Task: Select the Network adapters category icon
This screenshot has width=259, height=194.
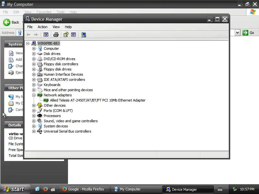Action: point(39,95)
